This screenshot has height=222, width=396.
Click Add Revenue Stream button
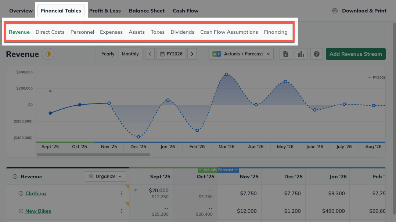[355, 54]
